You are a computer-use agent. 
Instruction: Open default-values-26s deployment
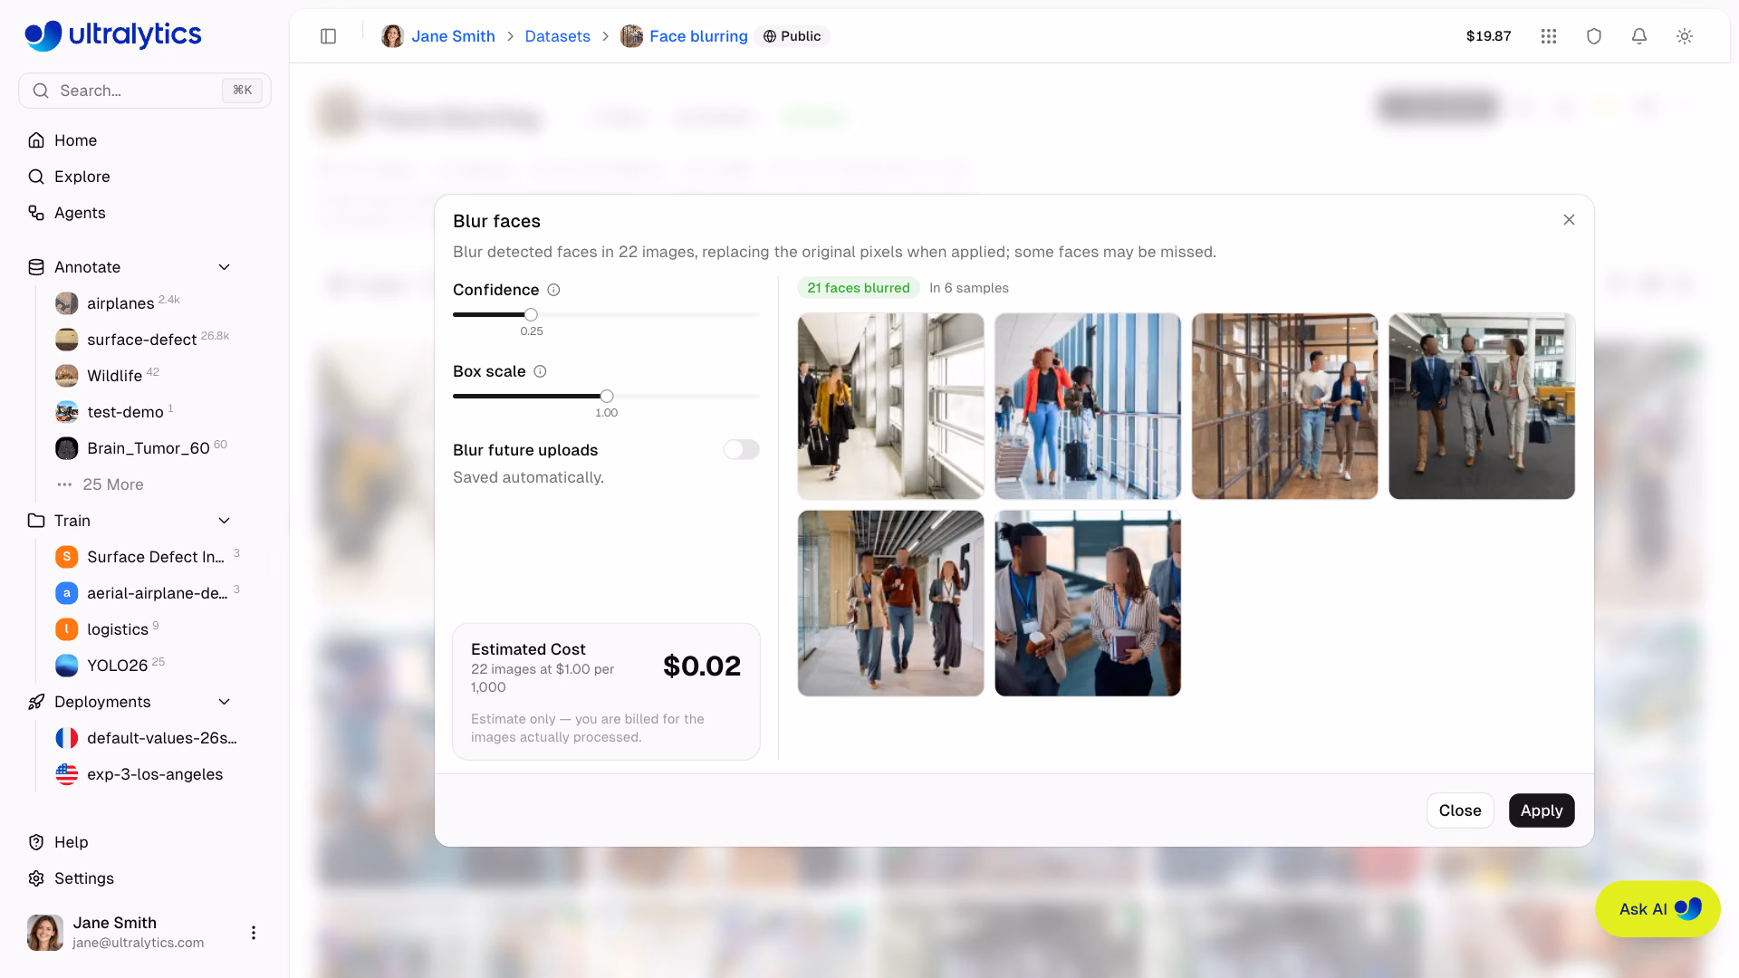(145, 738)
